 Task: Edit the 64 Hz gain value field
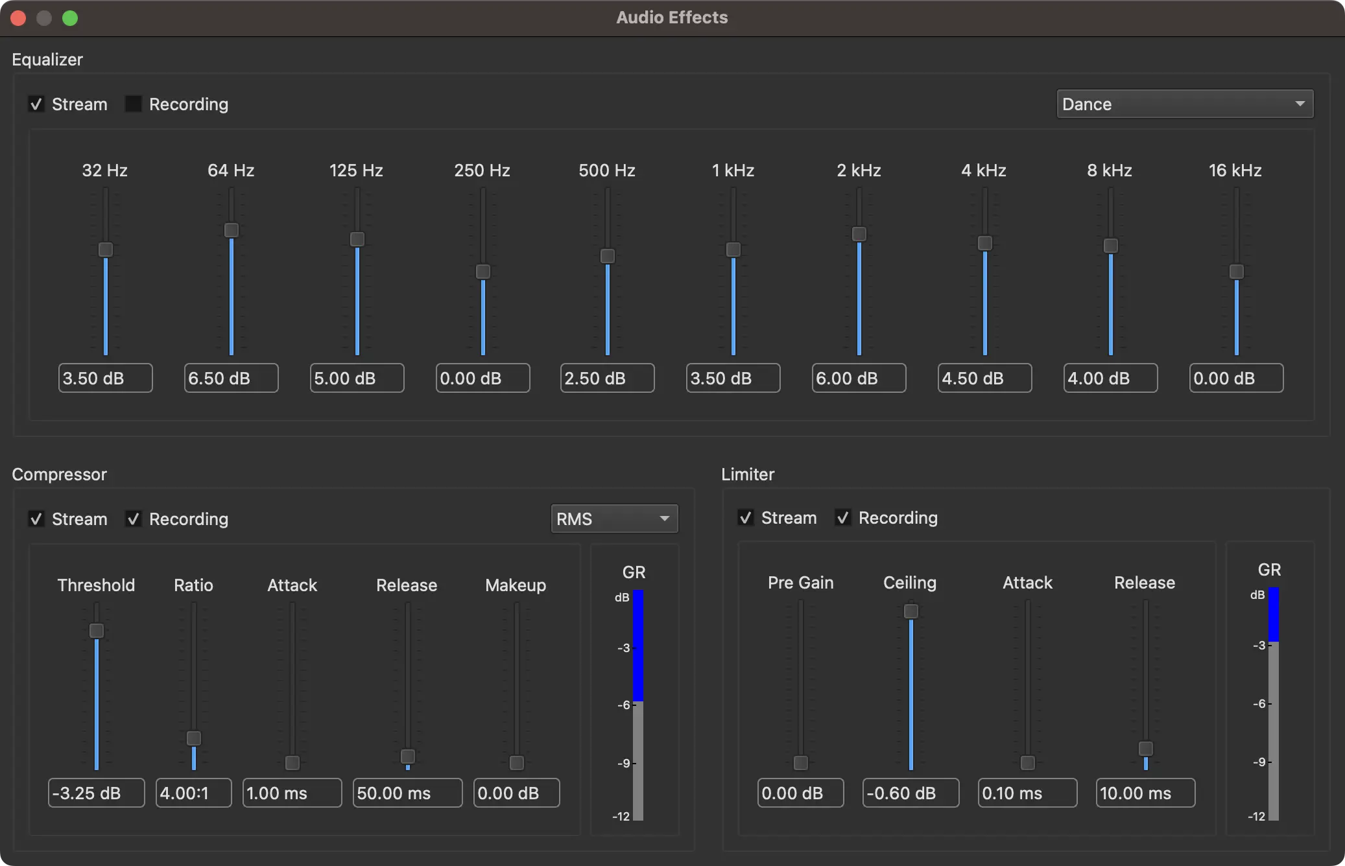[231, 378]
